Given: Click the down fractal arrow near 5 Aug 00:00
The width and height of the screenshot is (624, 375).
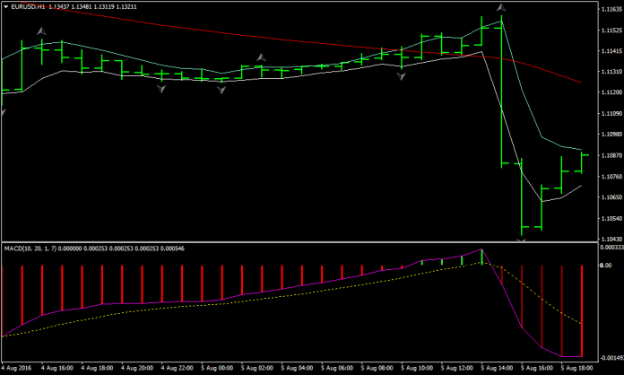Looking at the screenshot, I should [221, 91].
